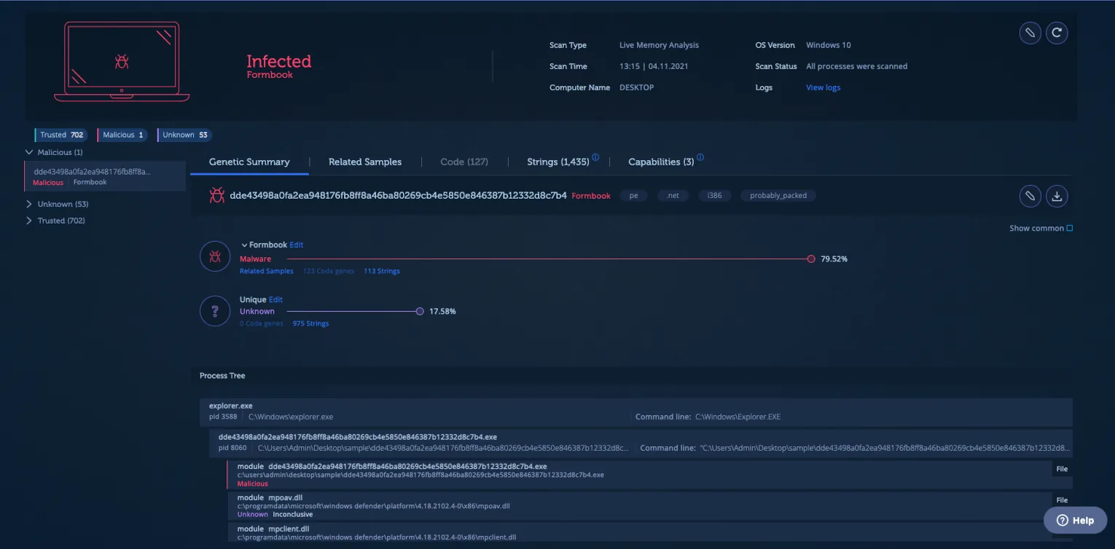Expand the Trusted (702) tree group

click(x=29, y=221)
